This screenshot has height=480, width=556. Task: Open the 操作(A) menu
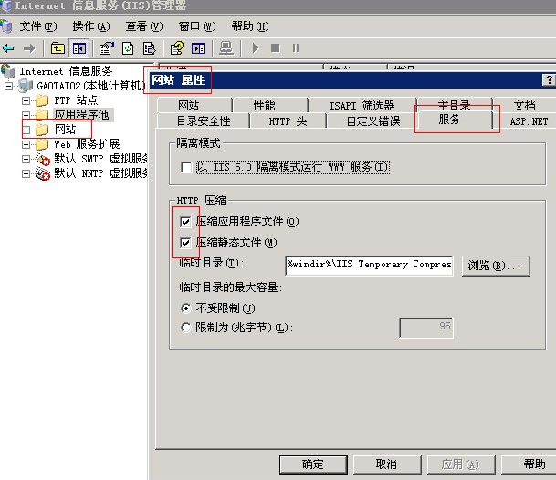pos(90,26)
